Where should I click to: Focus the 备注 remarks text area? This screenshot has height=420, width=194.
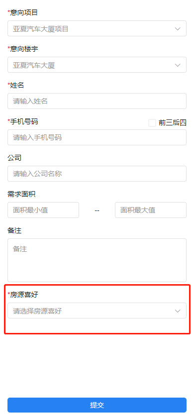tap(97, 260)
